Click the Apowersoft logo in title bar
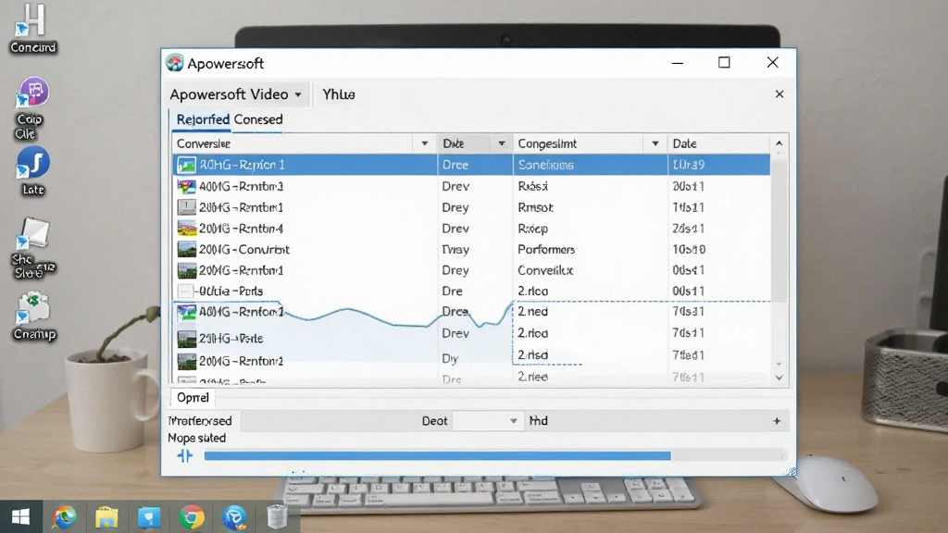948x533 pixels. tap(175, 63)
